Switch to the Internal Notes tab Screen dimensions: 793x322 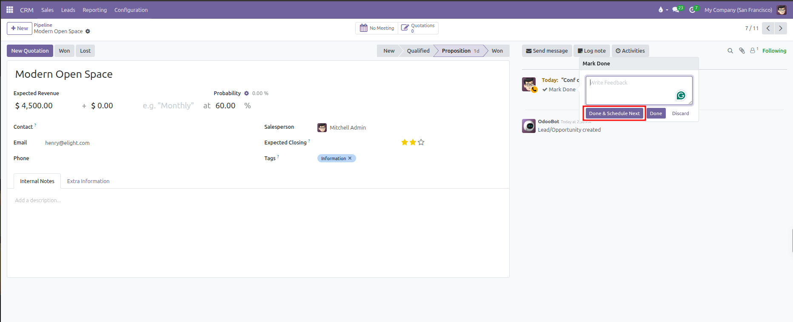(x=37, y=181)
